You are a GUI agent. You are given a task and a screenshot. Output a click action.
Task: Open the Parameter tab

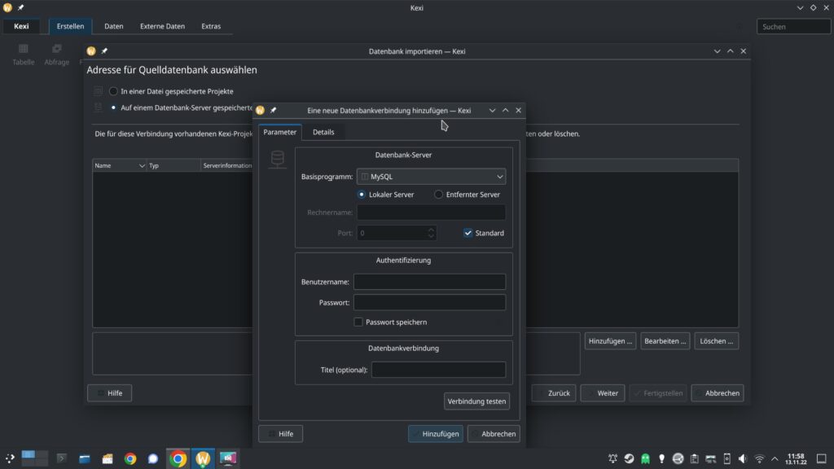280,132
